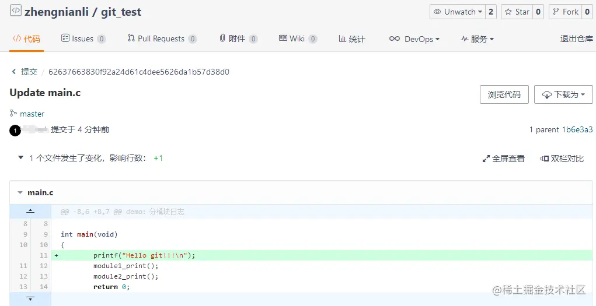Click the fork count next to Fork
596x306 pixels.
587,12
